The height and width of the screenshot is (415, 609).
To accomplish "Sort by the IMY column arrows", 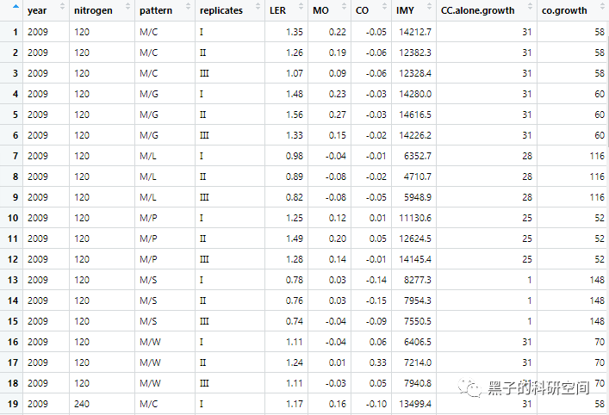I will tap(429, 6).
